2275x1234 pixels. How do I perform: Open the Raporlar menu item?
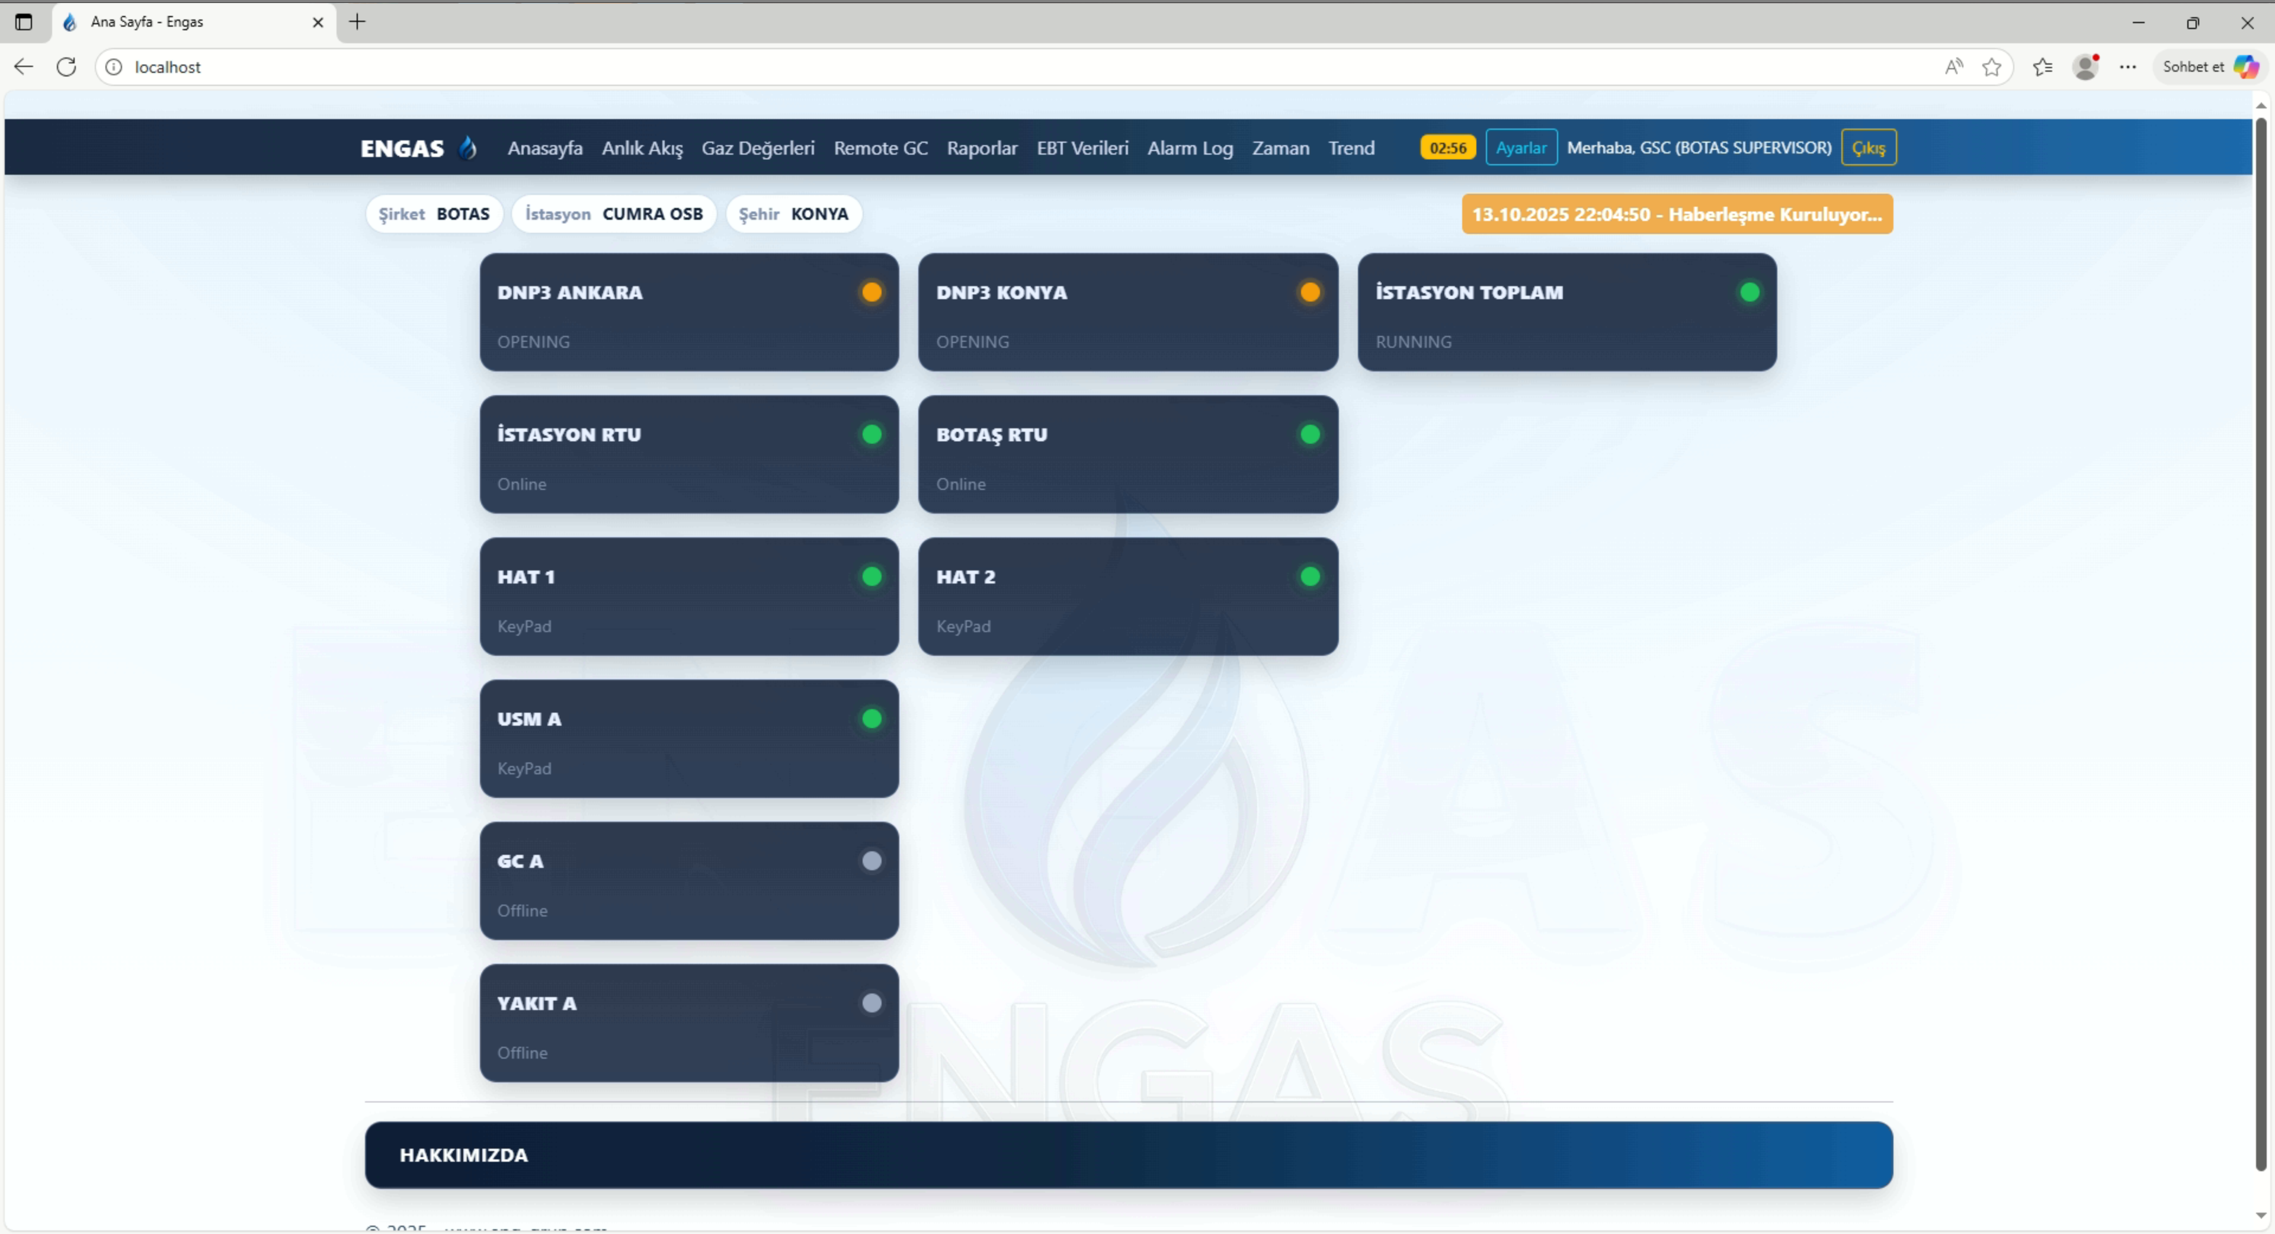pos(981,148)
